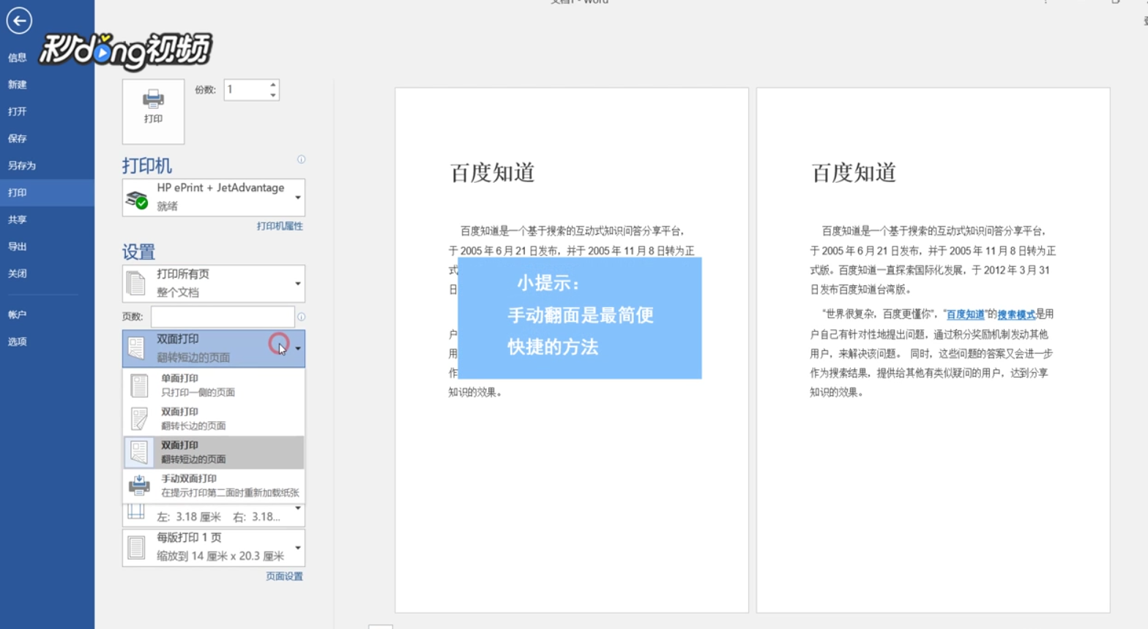This screenshot has height=629, width=1148.
Task: Click the printer info icon beside 打印机
Action: point(301,159)
